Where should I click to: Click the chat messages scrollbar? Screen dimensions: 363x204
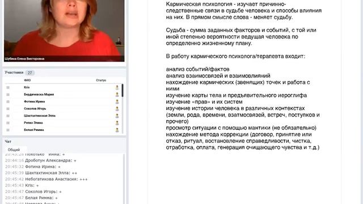pyautogui.click(x=124, y=178)
